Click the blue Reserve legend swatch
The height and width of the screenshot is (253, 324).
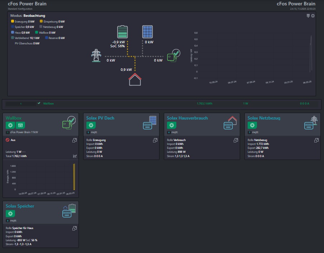click(47, 38)
